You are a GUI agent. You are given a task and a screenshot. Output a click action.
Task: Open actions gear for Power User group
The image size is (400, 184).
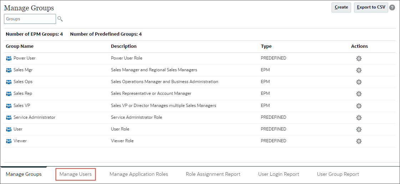pos(359,58)
